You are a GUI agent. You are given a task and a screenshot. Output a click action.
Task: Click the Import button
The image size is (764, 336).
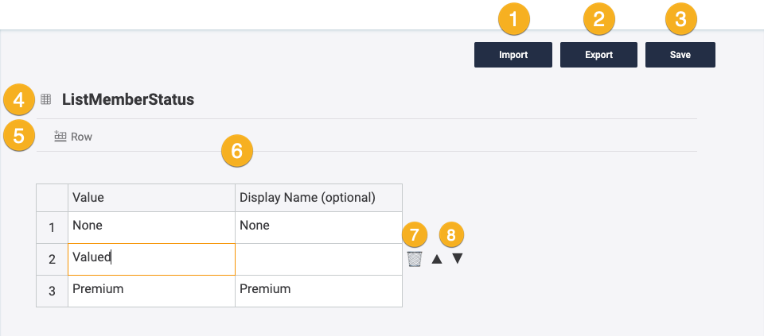coord(513,55)
